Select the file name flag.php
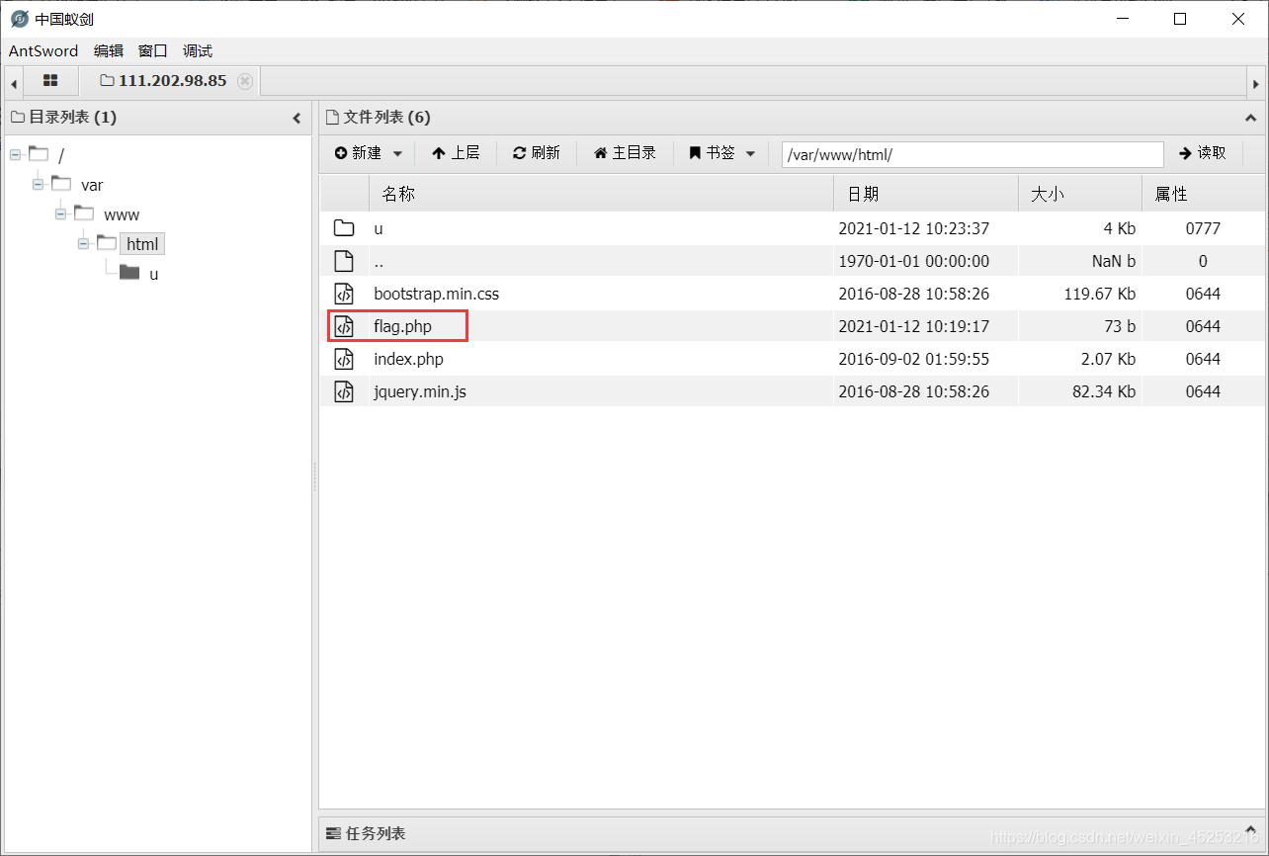The image size is (1269, 856). coord(402,326)
